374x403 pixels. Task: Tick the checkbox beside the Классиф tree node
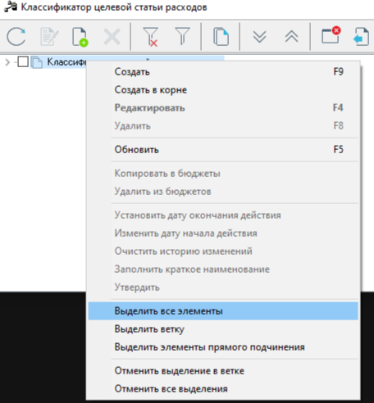[x=23, y=61]
